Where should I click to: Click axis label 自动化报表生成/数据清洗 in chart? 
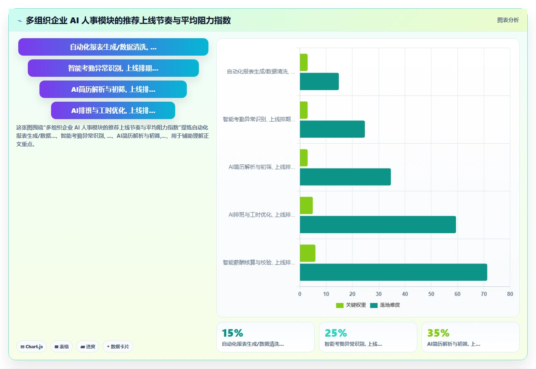coord(261,71)
